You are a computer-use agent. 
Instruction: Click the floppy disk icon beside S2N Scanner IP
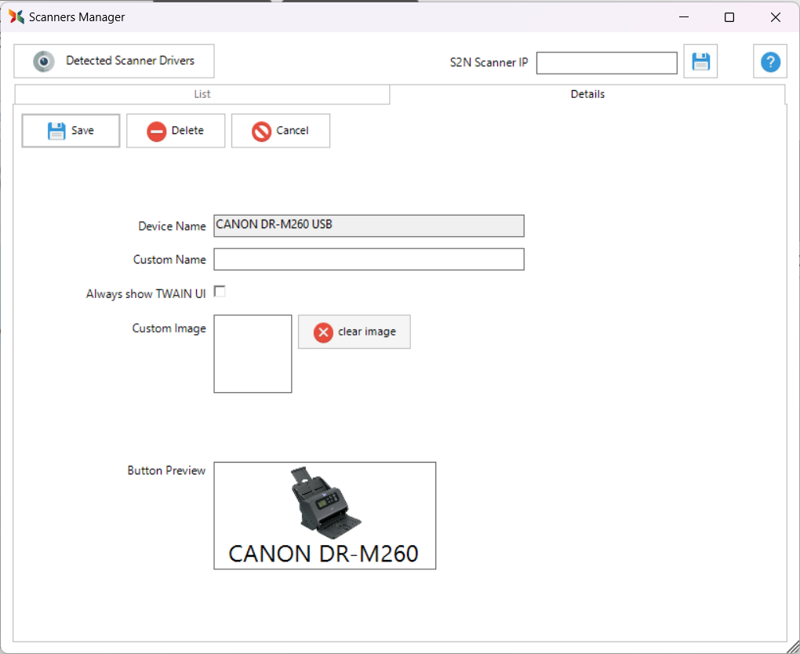700,61
